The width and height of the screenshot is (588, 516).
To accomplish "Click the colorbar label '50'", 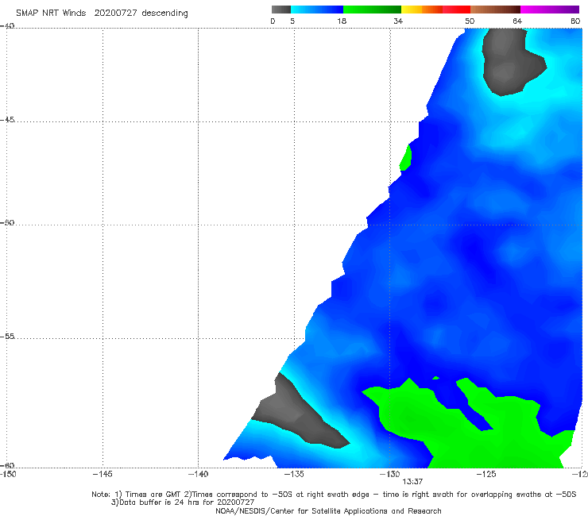I will tap(470, 21).
